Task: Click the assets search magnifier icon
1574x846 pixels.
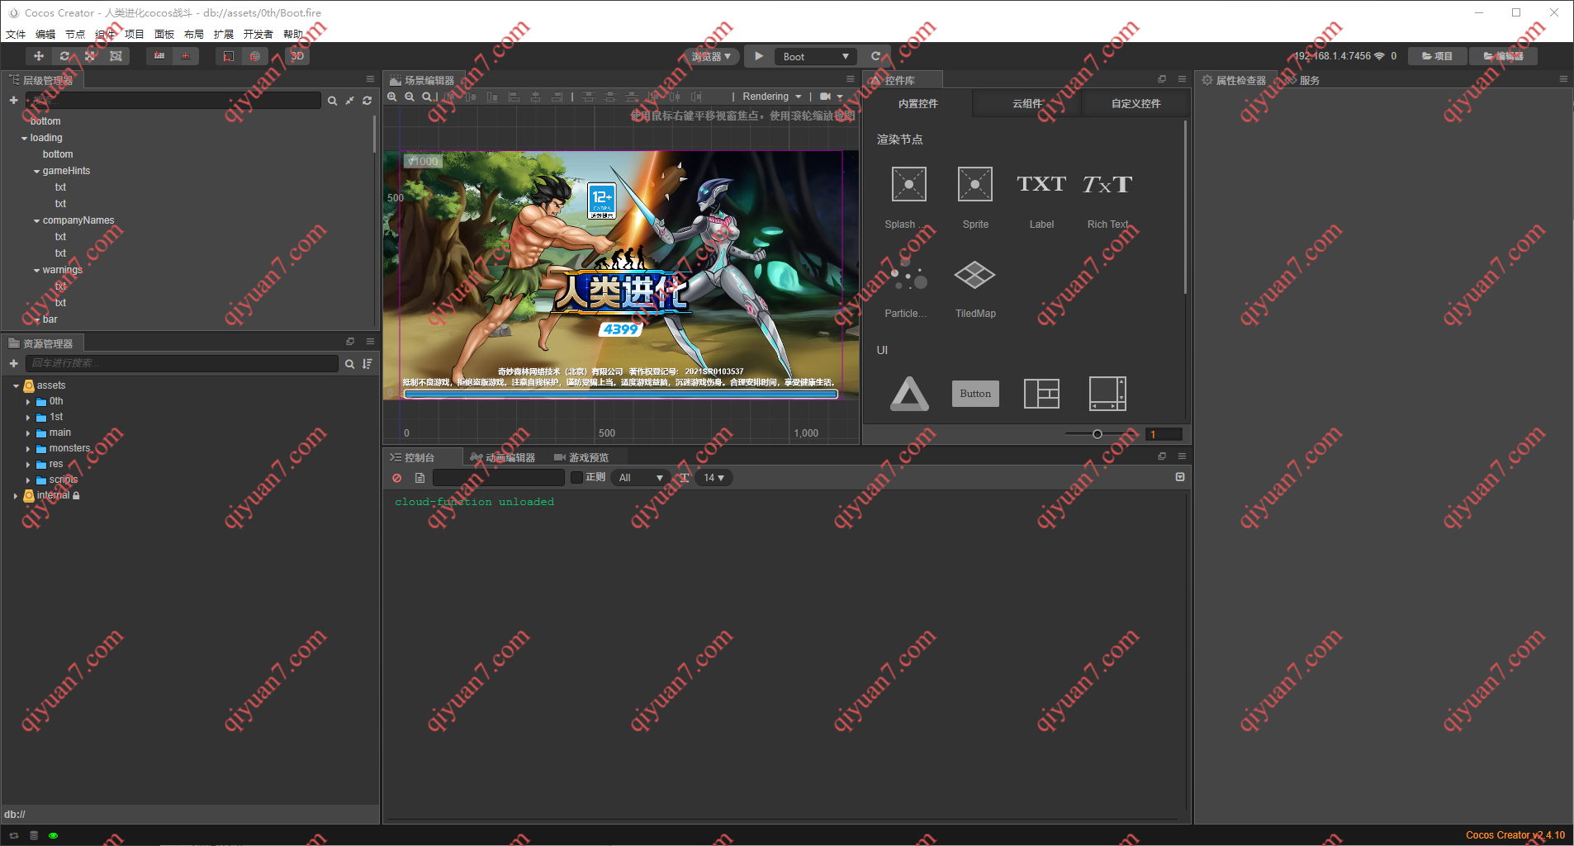Action: click(x=349, y=364)
